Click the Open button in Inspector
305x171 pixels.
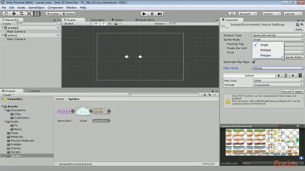click(x=299, y=29)
